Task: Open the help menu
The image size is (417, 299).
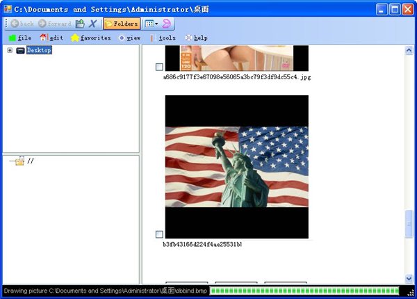Action: click(196, 38)
